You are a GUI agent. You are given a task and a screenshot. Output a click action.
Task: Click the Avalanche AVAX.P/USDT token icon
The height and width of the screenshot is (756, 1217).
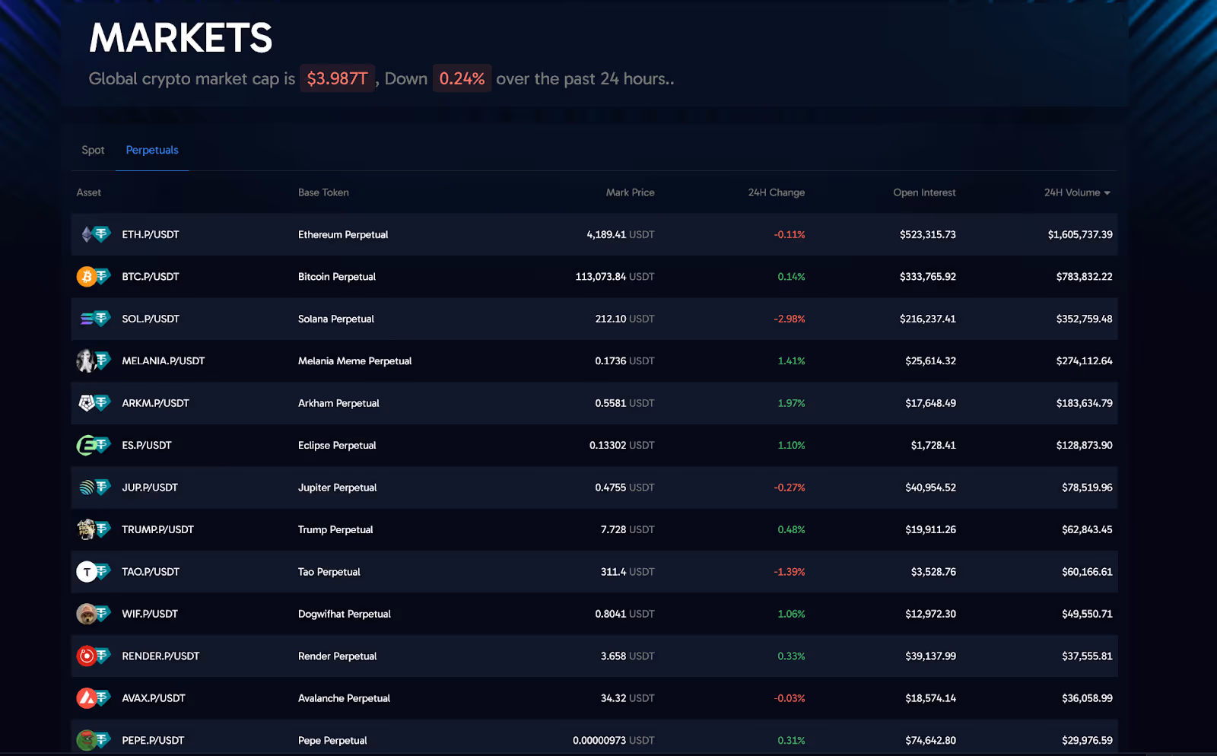click(94, 698)
